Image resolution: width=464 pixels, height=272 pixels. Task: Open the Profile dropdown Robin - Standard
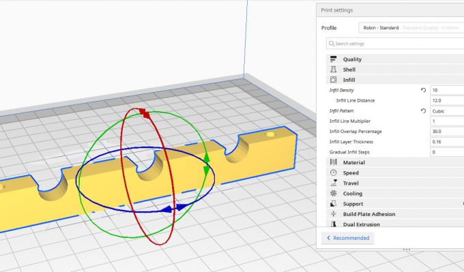point(411,27)
